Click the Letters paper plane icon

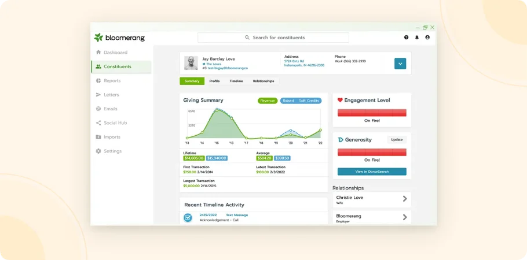pyautogui.click(x=98, y=95)
